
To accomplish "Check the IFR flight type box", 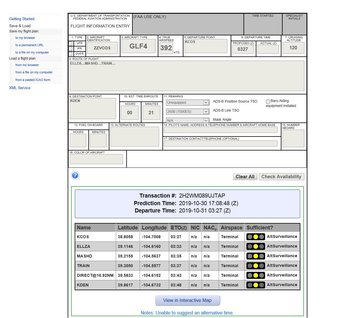I will (x=71, y=49).
